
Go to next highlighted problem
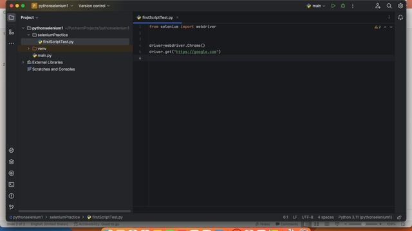(x=391, y=27)
